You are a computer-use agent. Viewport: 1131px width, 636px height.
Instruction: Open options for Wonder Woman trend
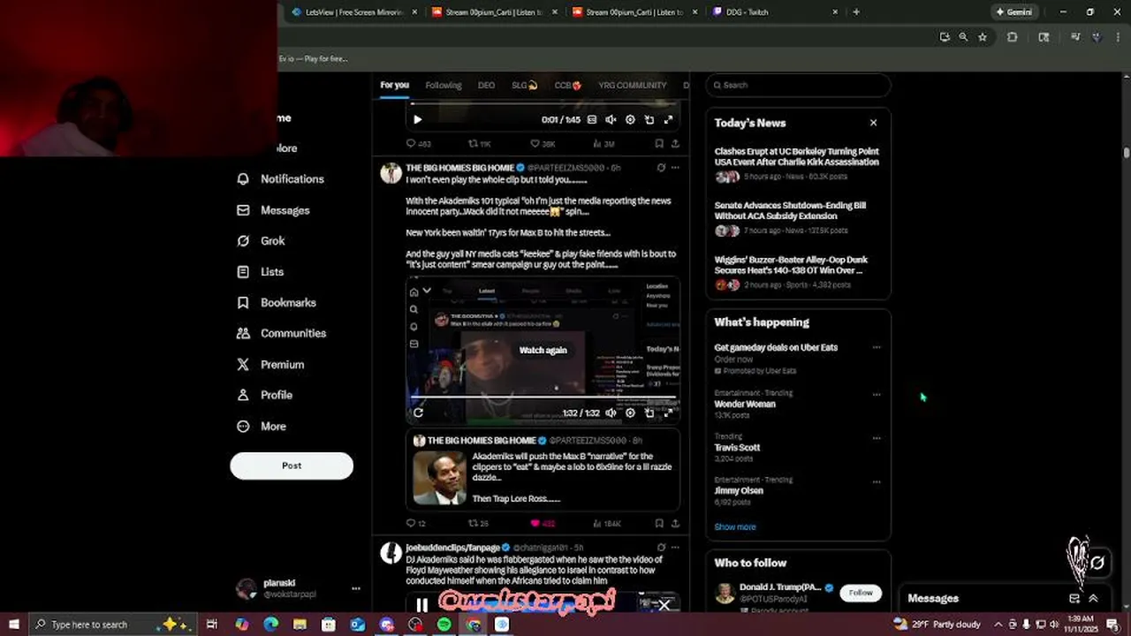pyautogui.click(x=877, y=395)
